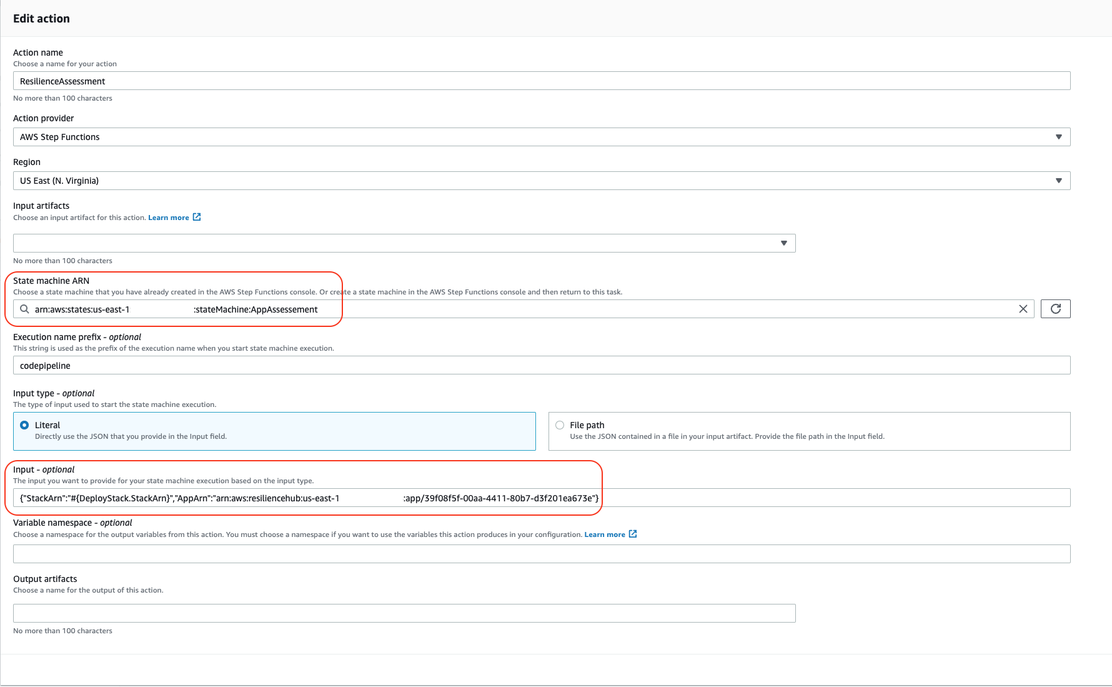The image size is (1112, 687).
Task: Click Learn more link under Input artifacts
Action: tap(168, 218)
